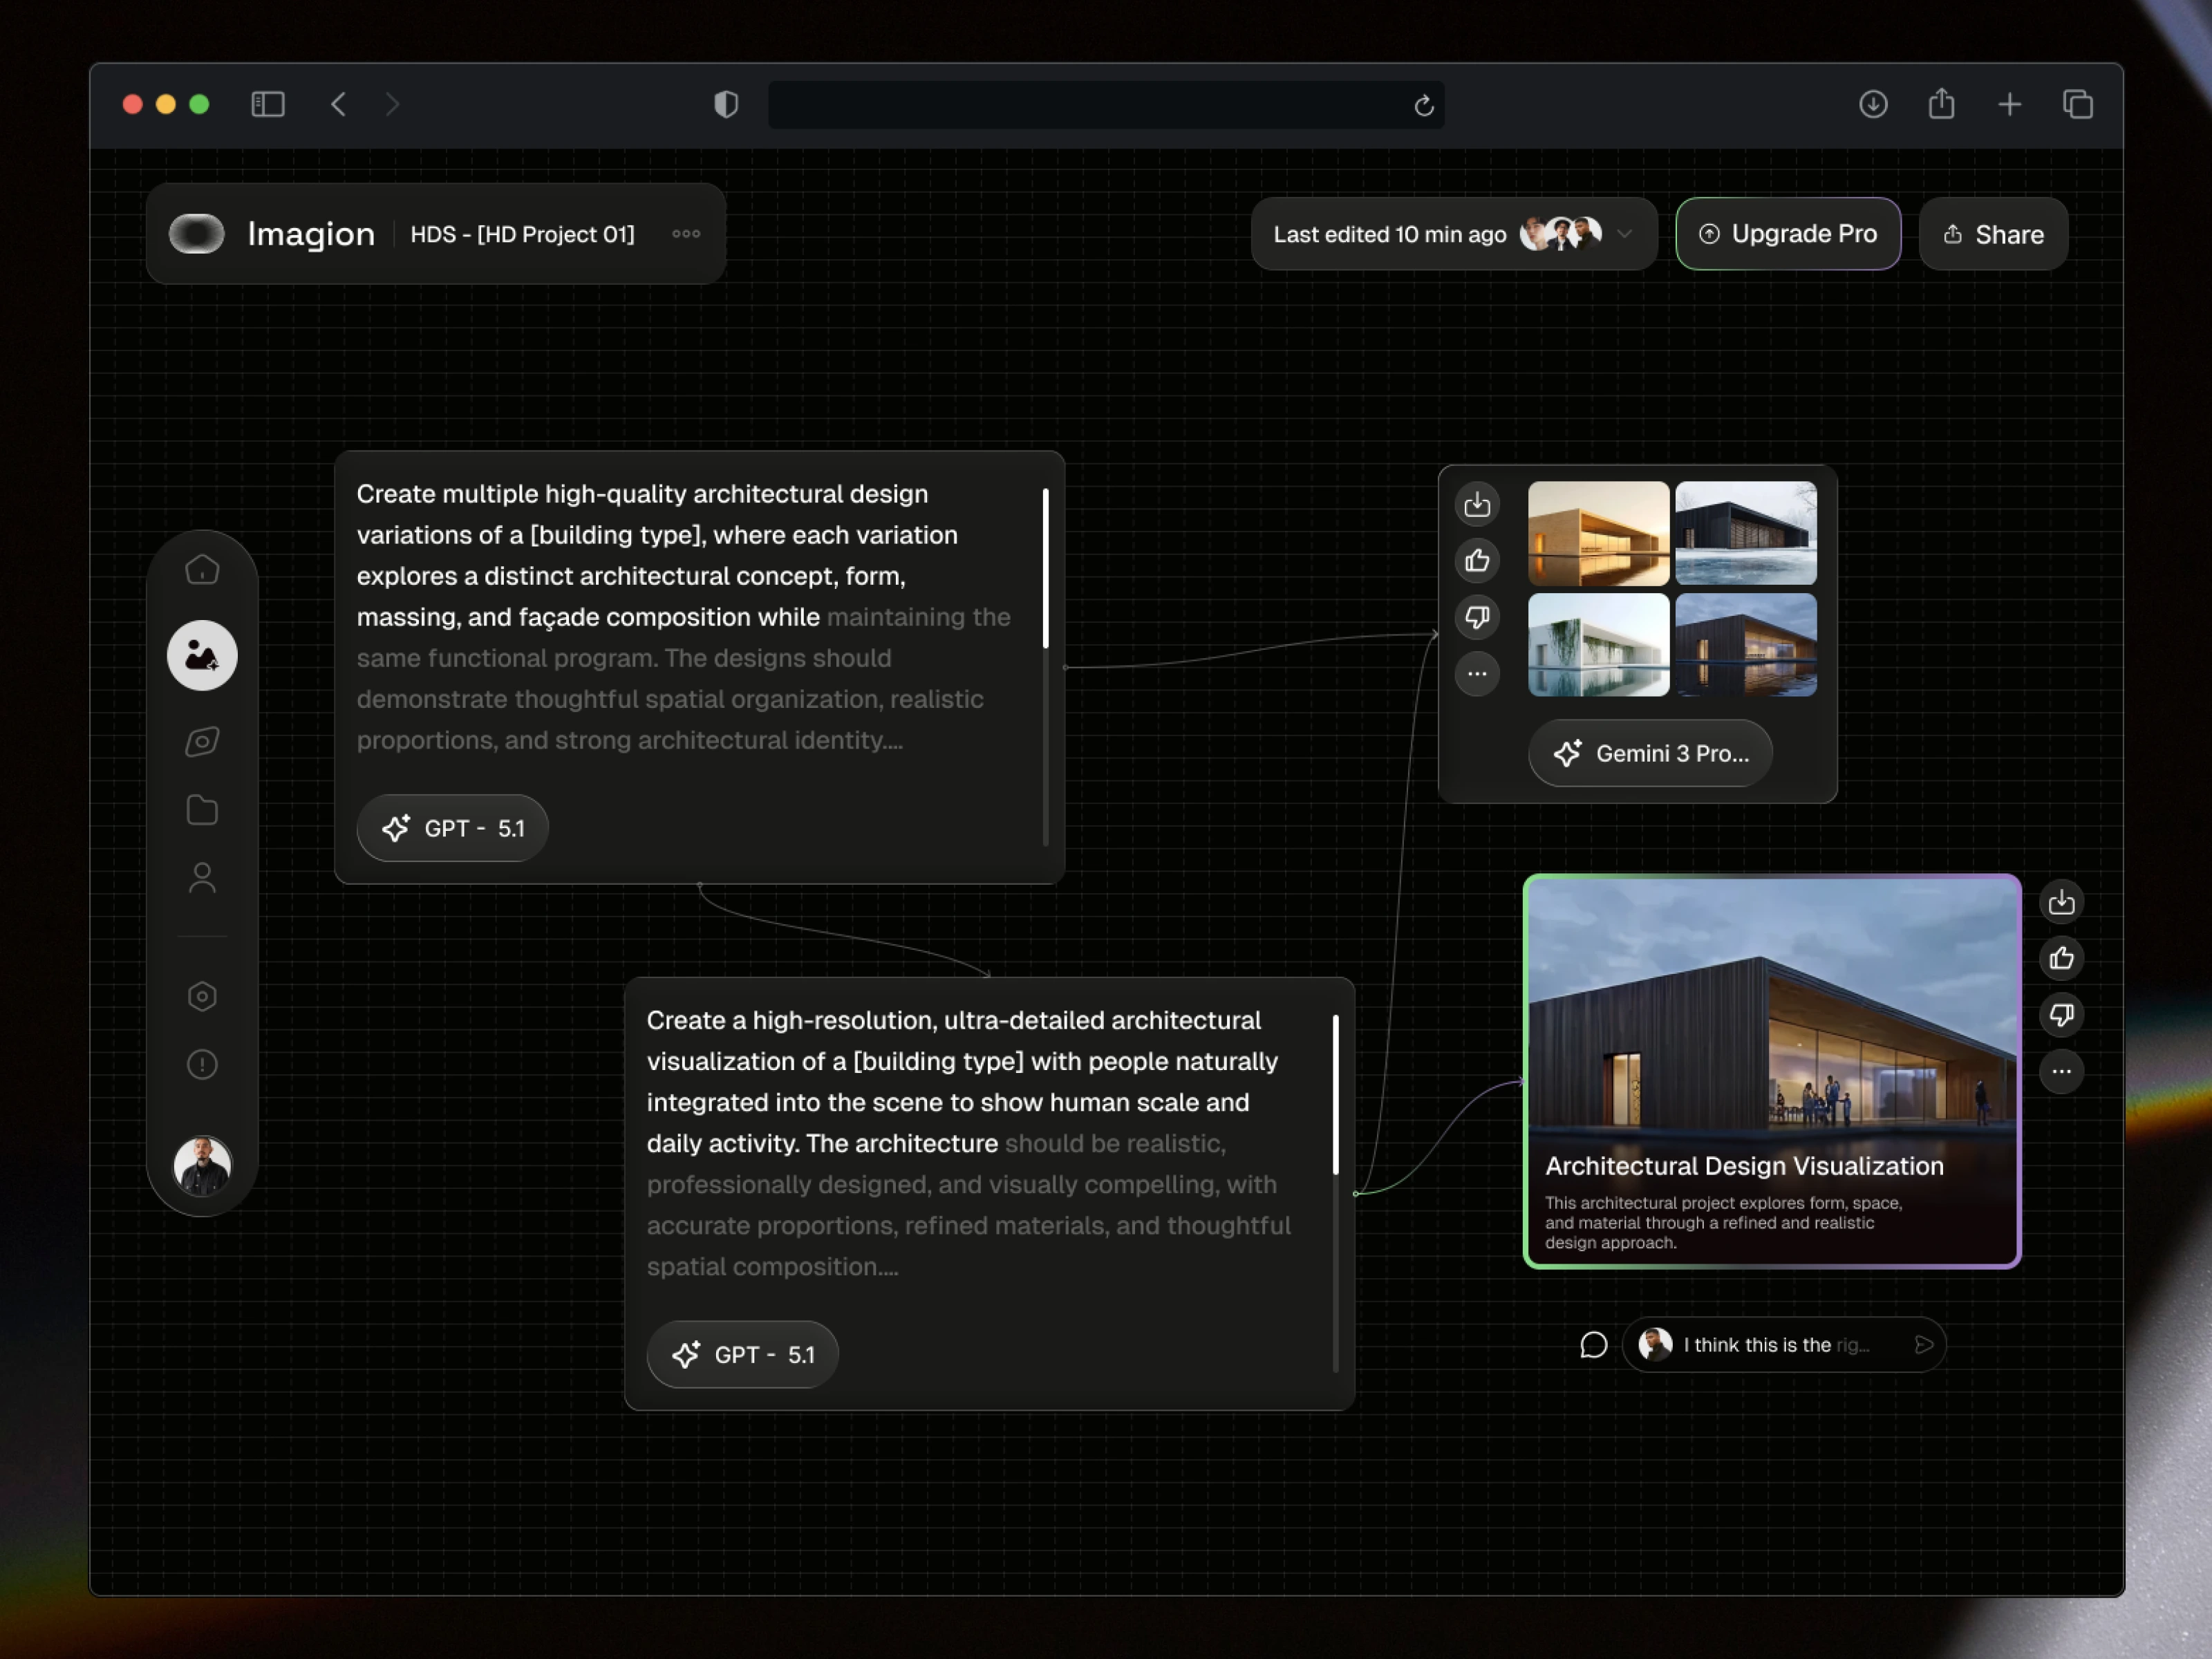Select the orange sunset building thumbnail
Screen dimensions: 2212x1659
coord(1598,533)
